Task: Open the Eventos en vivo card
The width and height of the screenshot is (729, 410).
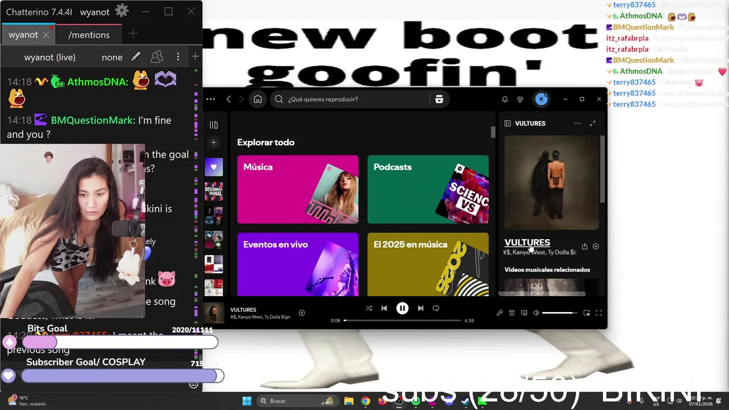Action: coord(298,264)
